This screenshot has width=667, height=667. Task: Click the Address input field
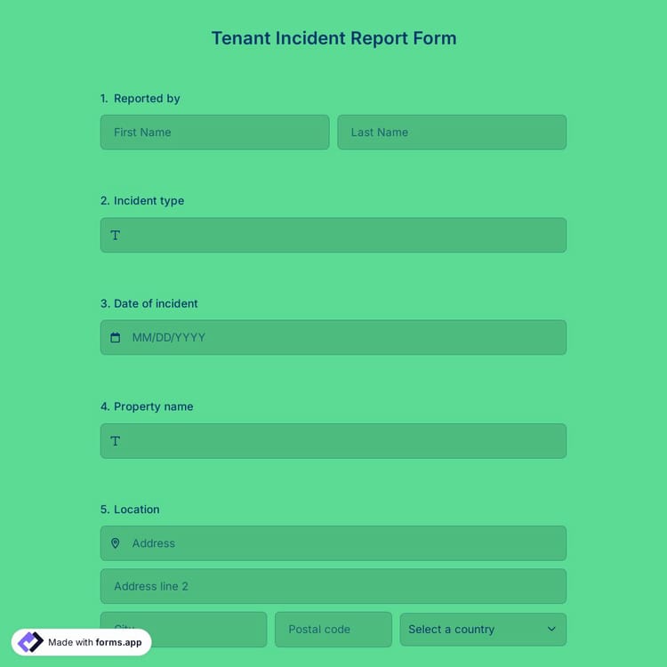pos(347,543)
